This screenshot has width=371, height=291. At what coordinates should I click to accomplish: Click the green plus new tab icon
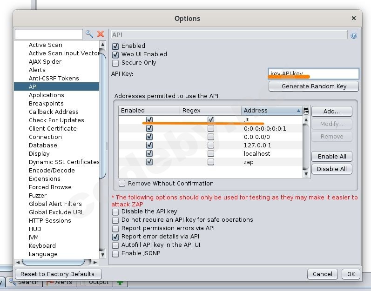tap(120, 282)
